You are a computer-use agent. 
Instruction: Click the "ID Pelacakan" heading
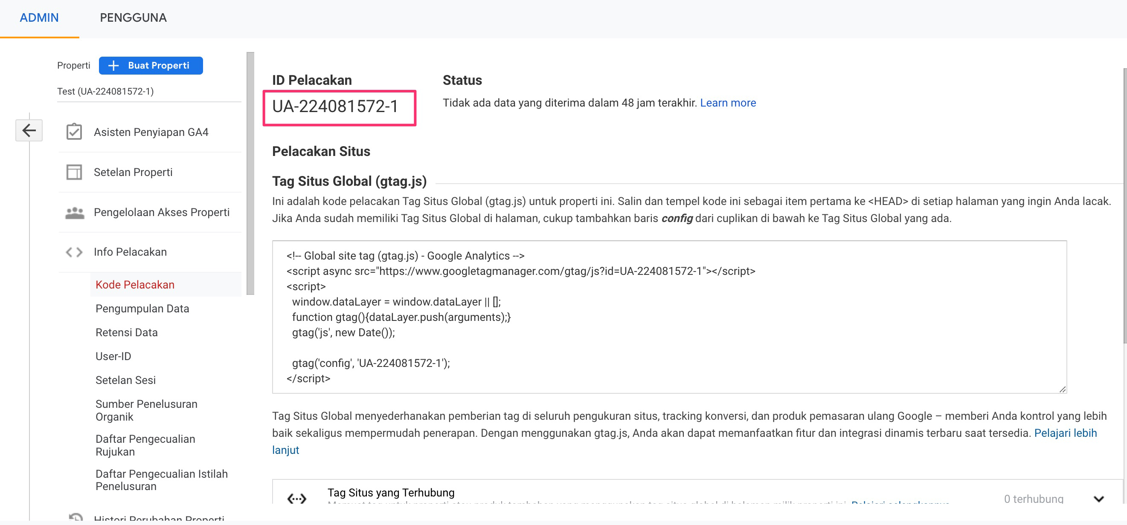click(x=311, y=80)
